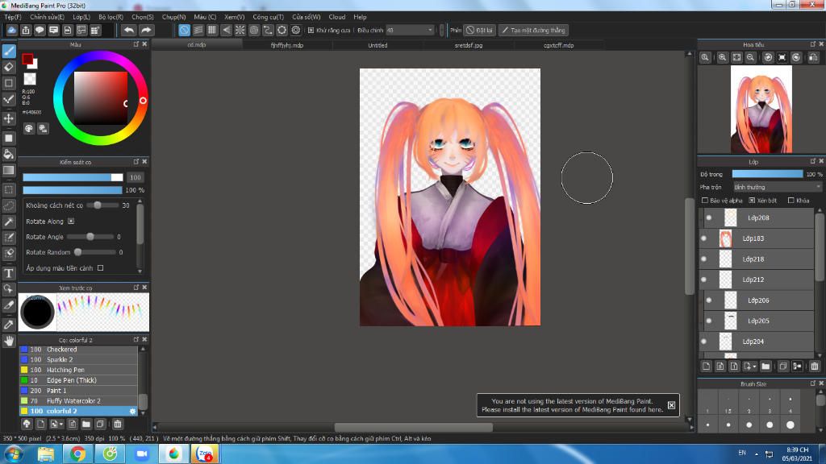826x464 pixels.
Task: Select Edge Pen (Thick) brush
Action: click(x=78, y=380)
